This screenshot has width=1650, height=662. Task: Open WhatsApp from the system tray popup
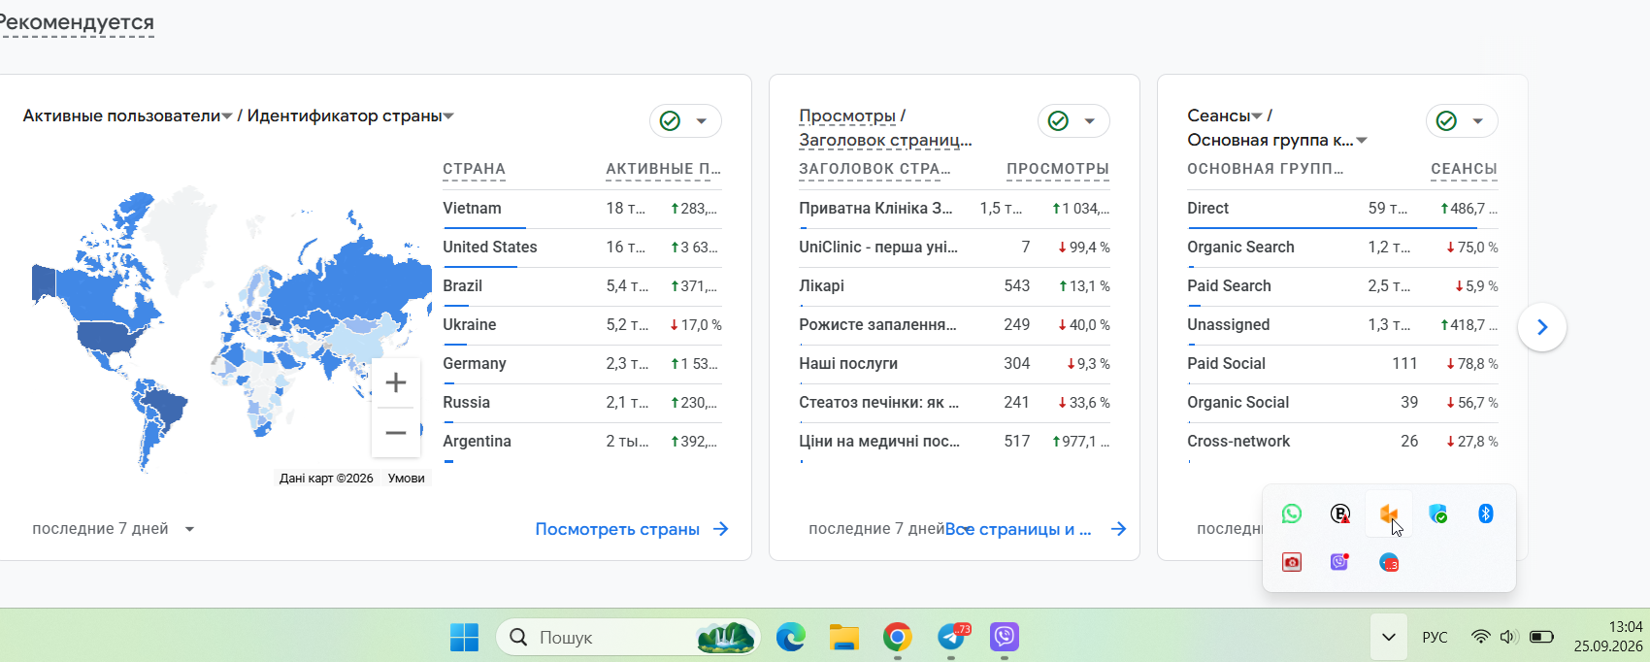pyautogui.click(x=1292, y=513)
